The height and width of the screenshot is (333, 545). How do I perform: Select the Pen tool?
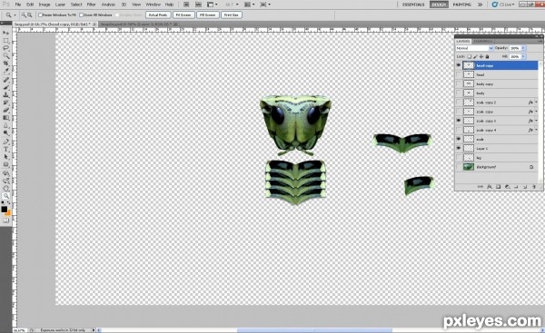[6, 142]
